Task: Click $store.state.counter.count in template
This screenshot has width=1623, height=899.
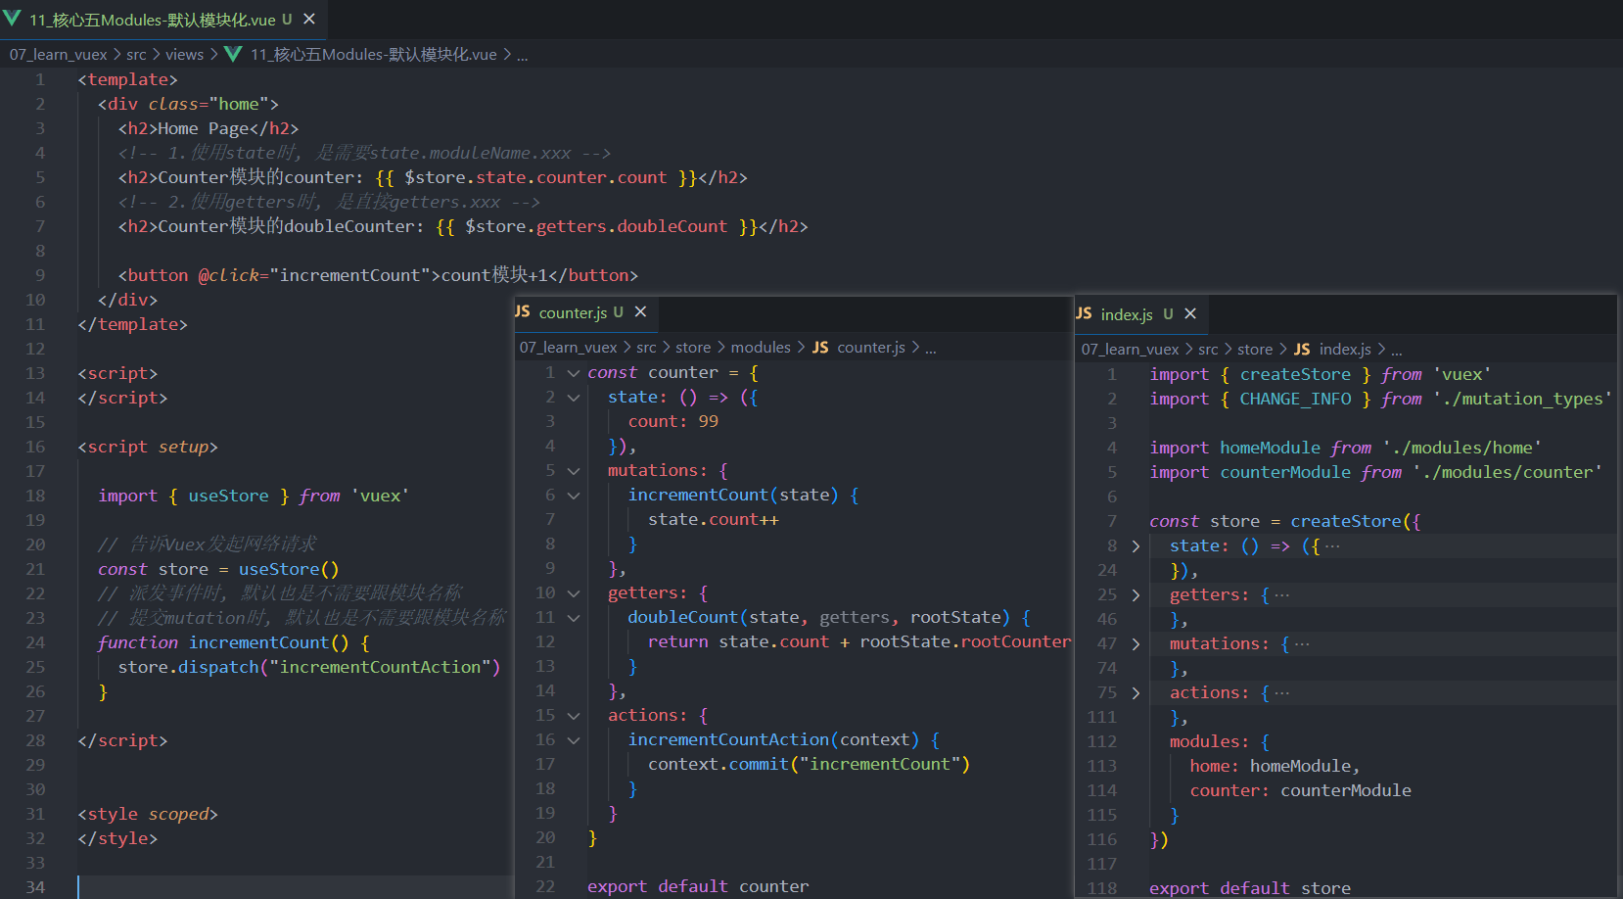Action: pyautogui.click(x=535, y=177)
